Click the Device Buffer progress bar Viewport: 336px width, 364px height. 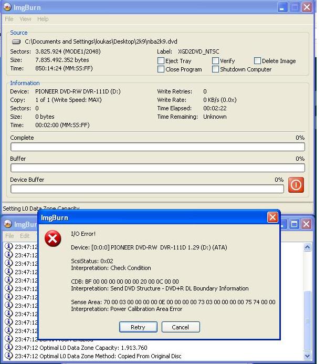click(x=147, y=189)
